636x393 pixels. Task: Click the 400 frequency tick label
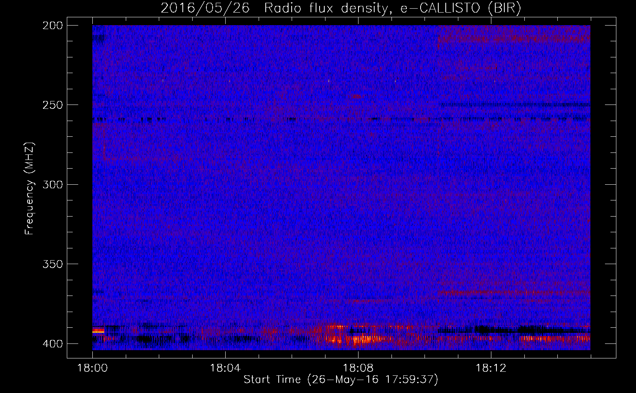[53, 343]
